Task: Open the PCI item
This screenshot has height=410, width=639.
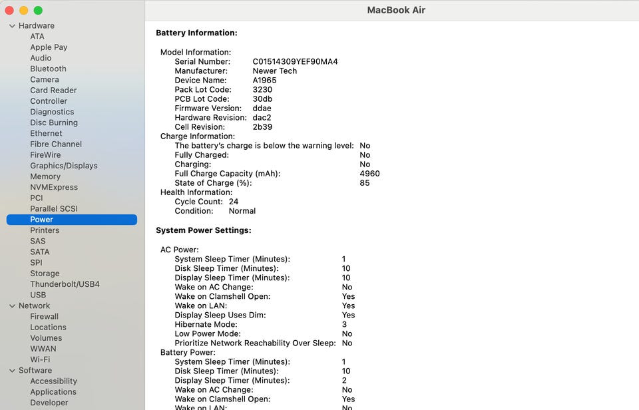Action: point(36,198)
